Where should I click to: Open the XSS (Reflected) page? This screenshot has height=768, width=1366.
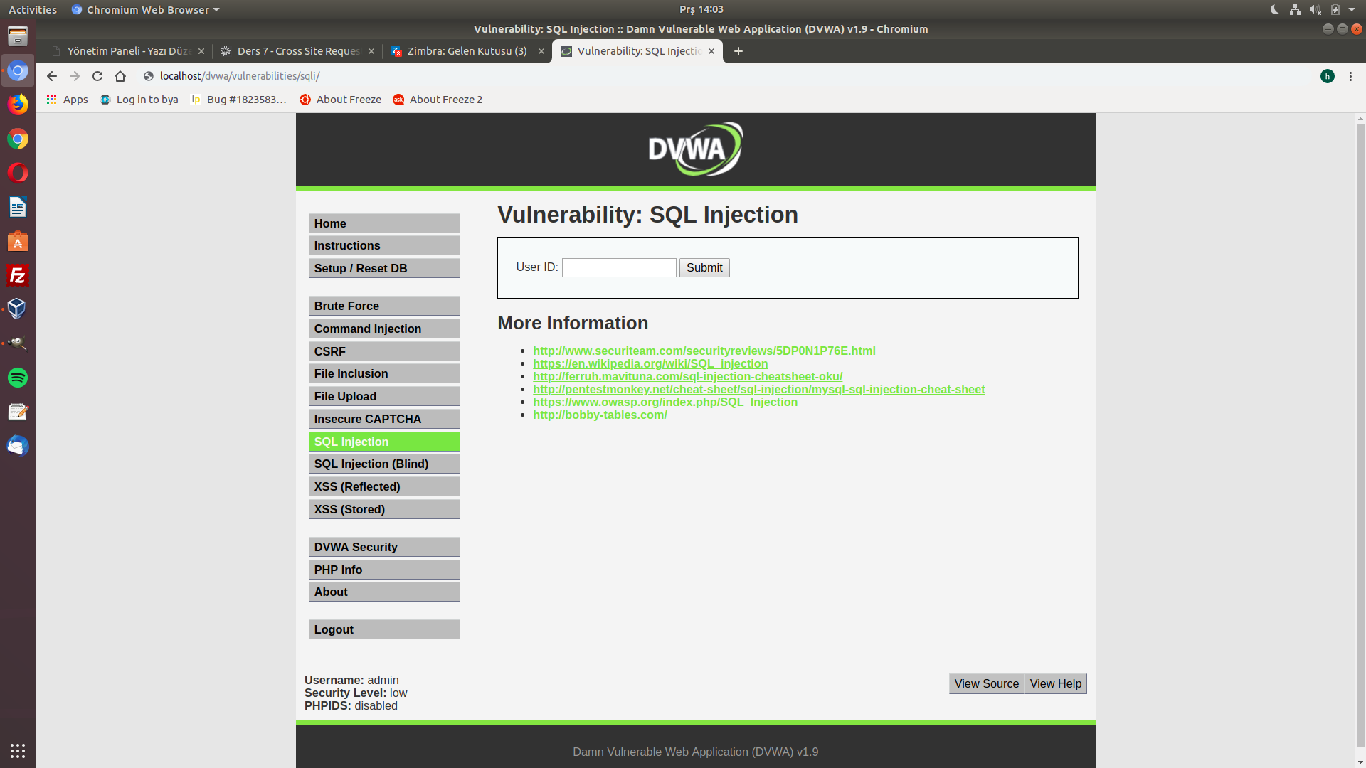(x=384, y=486)
